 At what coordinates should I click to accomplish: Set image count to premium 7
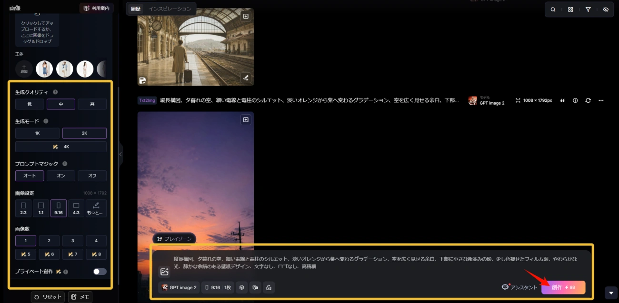[73, 254]
